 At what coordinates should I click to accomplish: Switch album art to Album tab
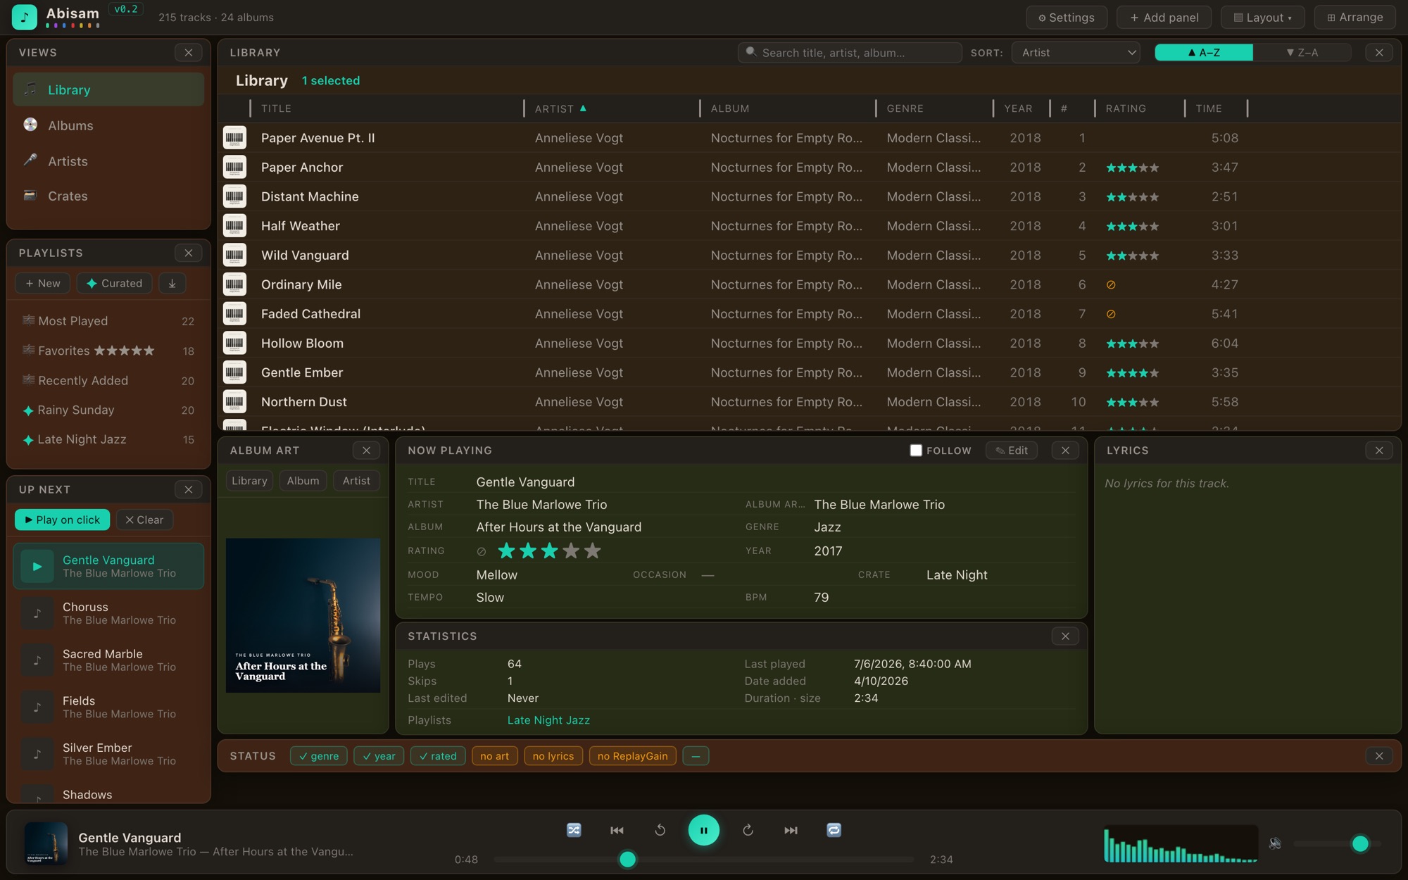[303, 481]
